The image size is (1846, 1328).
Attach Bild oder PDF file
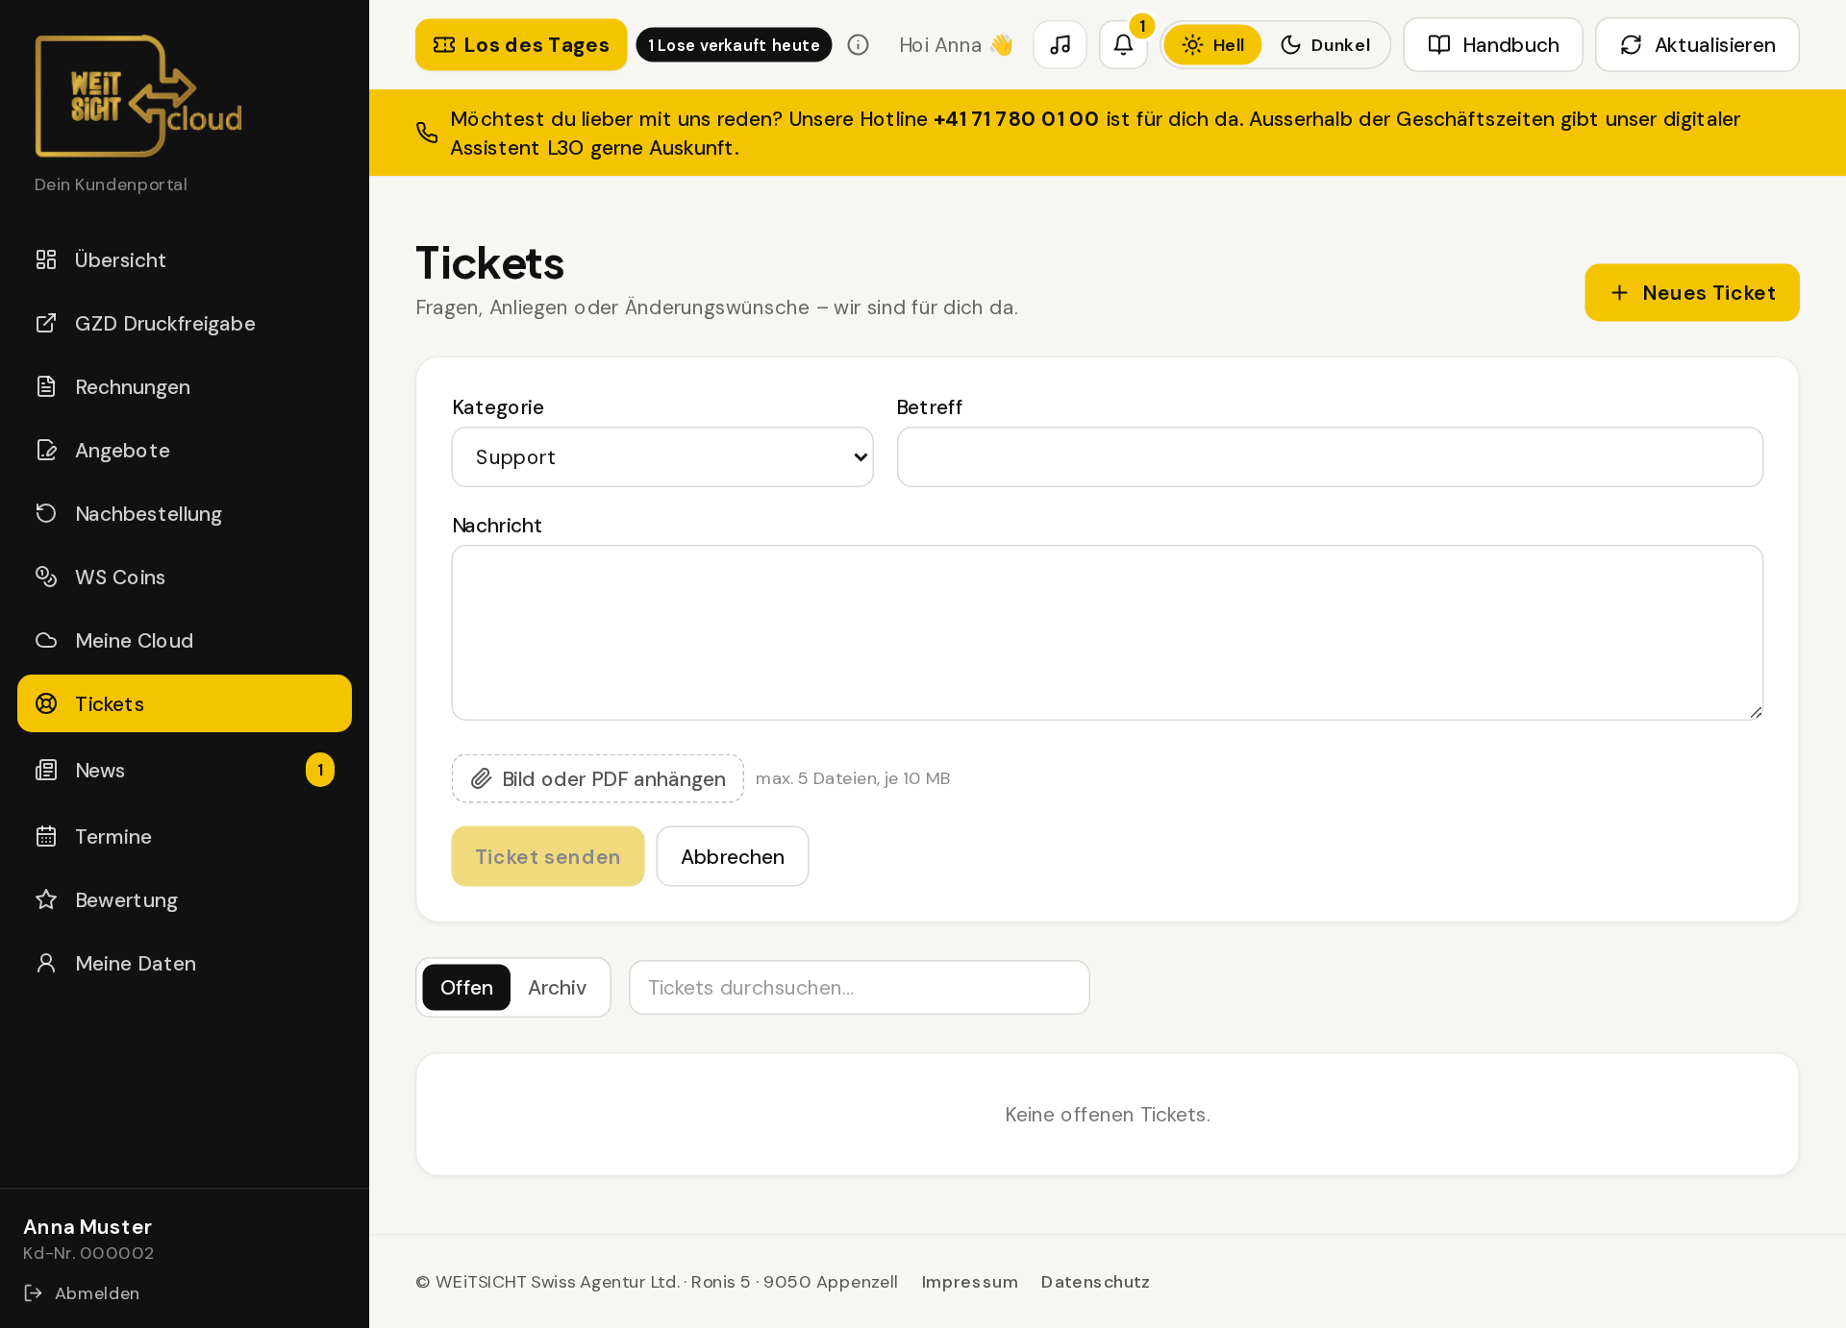[598, 778]
